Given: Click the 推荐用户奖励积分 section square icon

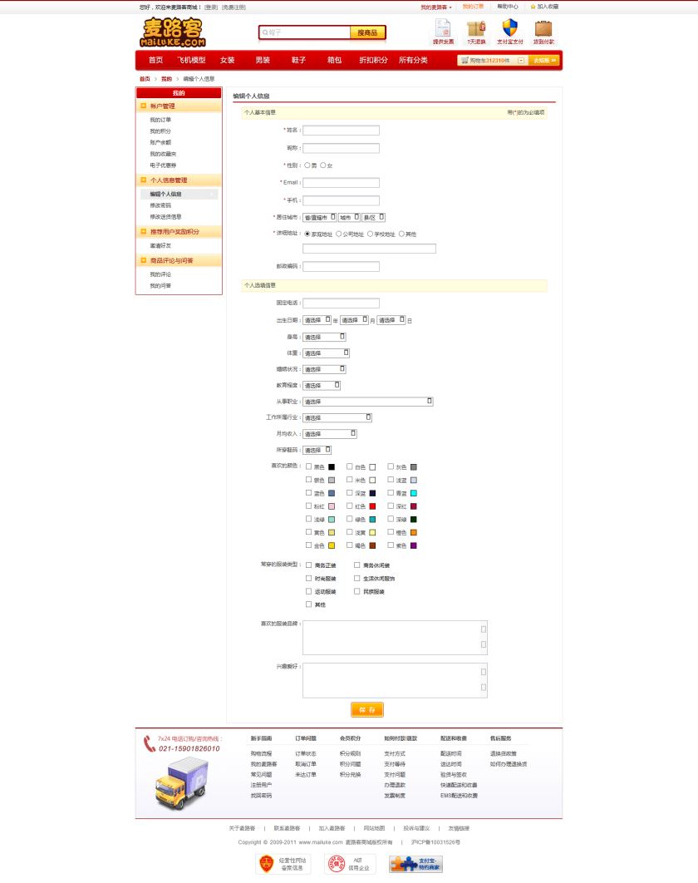Looking at the screenshot, I should coord(144,231).
